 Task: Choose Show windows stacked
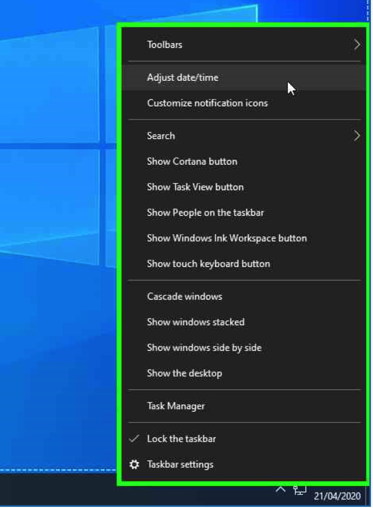pyautogui.click(x=195, y=322)
